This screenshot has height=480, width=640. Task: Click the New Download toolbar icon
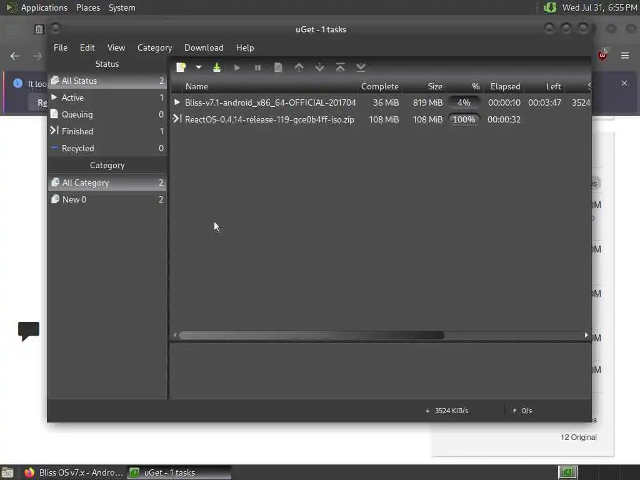coord(181,67)
